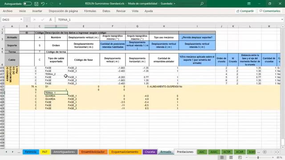Open the Revisar ribbon tab
285x160 pixels.
tap(121, 11)
